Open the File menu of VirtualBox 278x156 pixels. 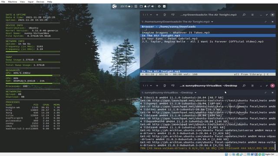point(3,2)
